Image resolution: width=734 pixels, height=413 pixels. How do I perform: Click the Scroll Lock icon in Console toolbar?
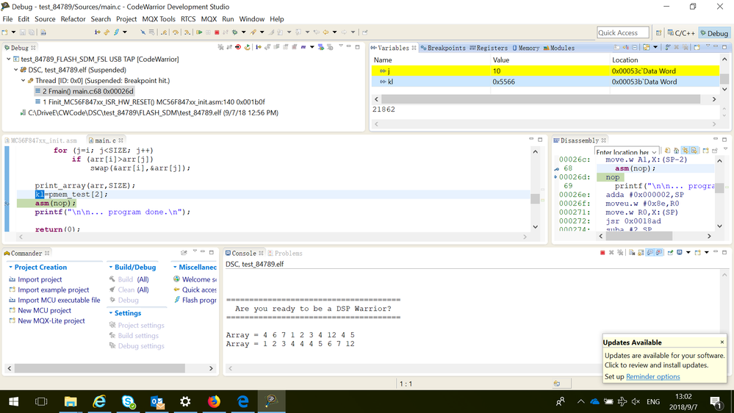coord(641,253)
